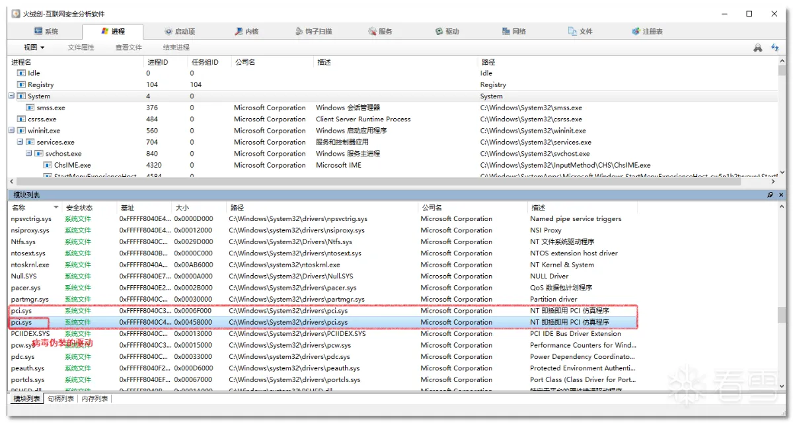Click the refresh arrows icon in the toolbar
The height and width of the screenshot is (423, 793).
click(775, 48)
